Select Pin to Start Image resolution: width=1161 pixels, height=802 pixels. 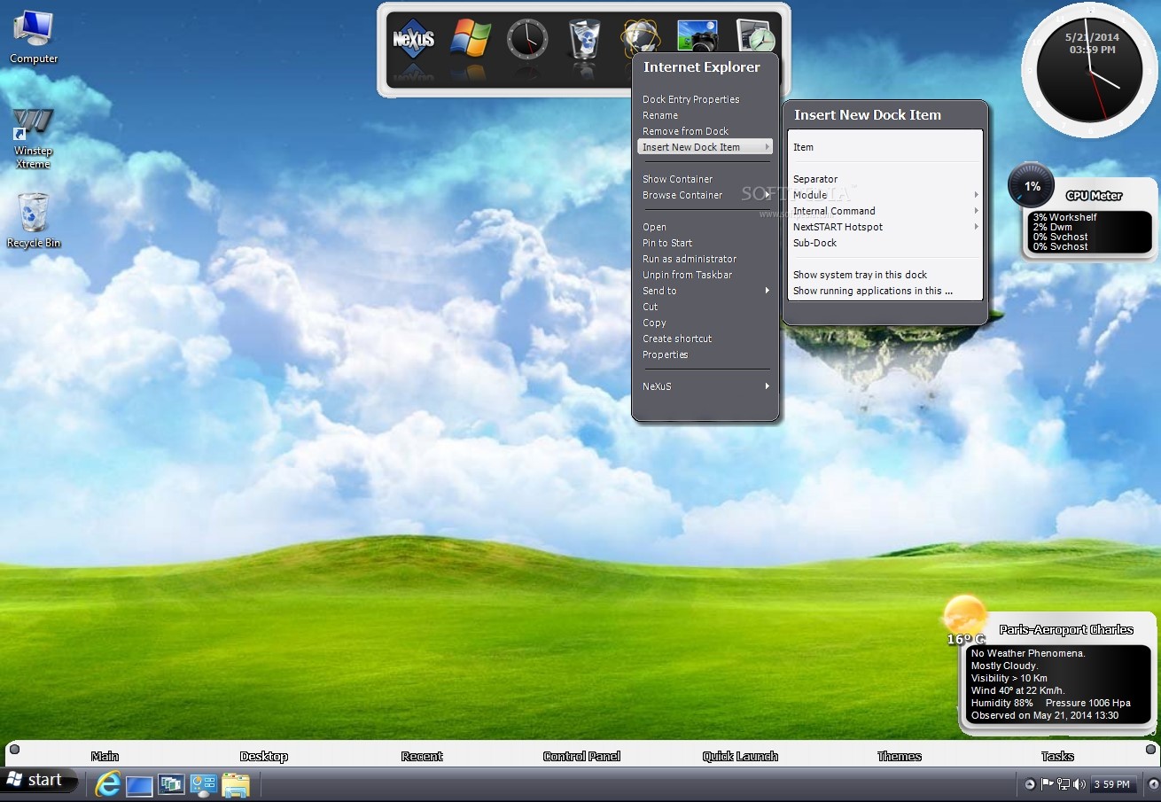(705, 243)
